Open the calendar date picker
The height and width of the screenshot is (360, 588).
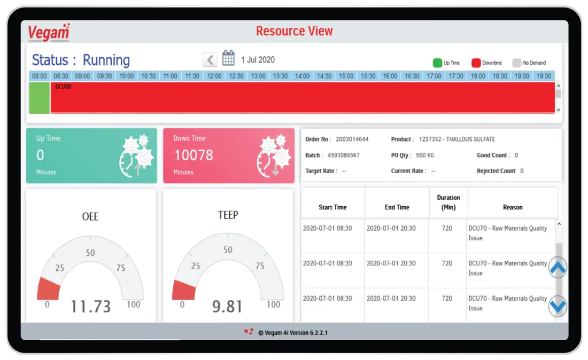(228, 58)
